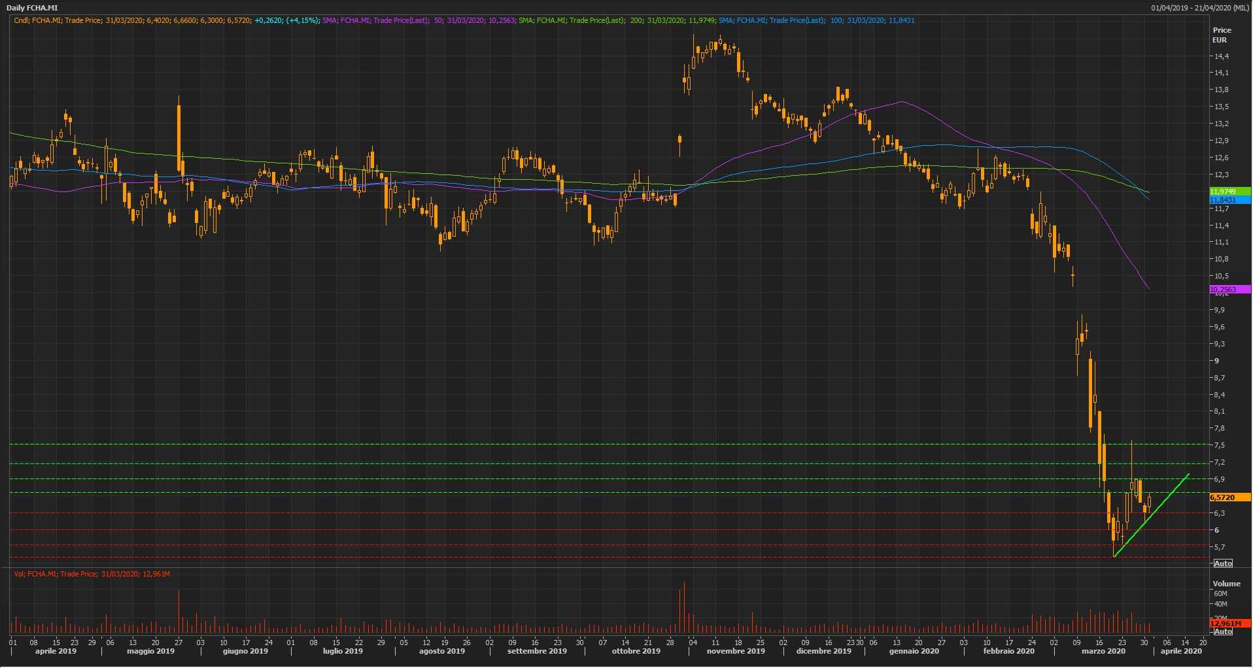Image resolution: width=1253 pixels, height=668 pixels.
Task: Click the Auto button on price axis
Action: point(1222,563)
